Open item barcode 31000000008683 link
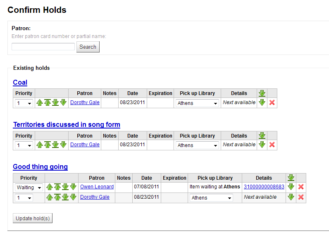This screenshot has width=329, height=233. tap(264, 187)
